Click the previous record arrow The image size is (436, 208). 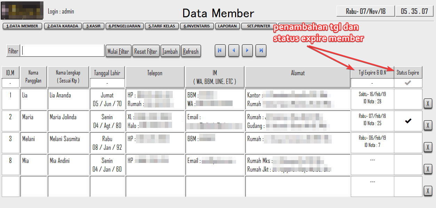point(233,51)
